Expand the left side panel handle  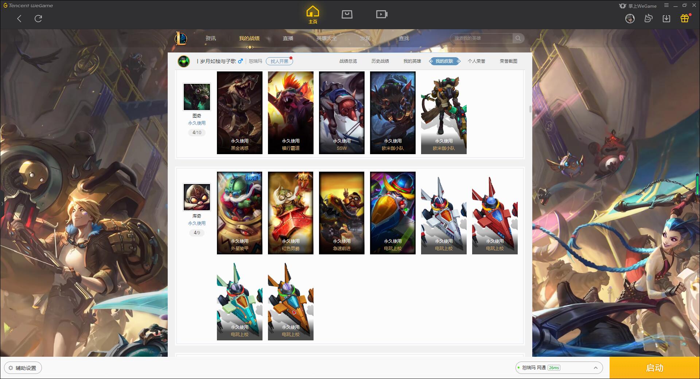pyautogui.click(x=2, y=203)
